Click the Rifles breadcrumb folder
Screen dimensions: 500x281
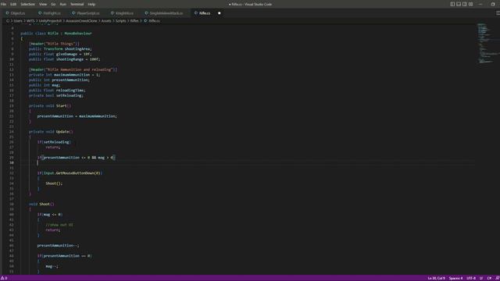pos(134,21)
